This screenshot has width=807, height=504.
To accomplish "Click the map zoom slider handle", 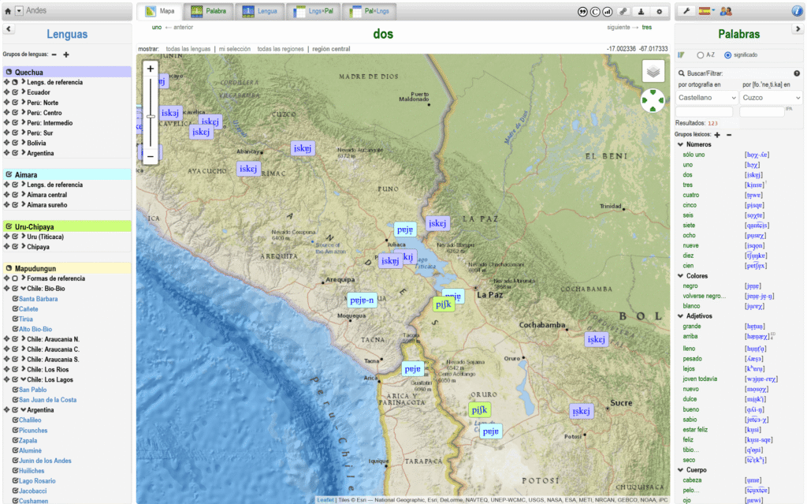I will 150,117.
